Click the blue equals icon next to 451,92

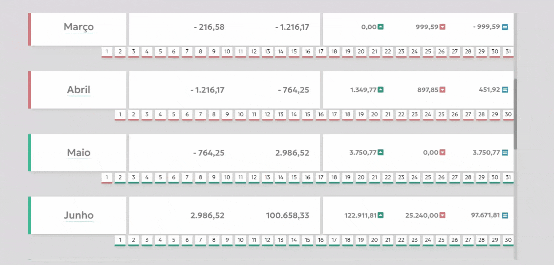click(x=505, y=90)
